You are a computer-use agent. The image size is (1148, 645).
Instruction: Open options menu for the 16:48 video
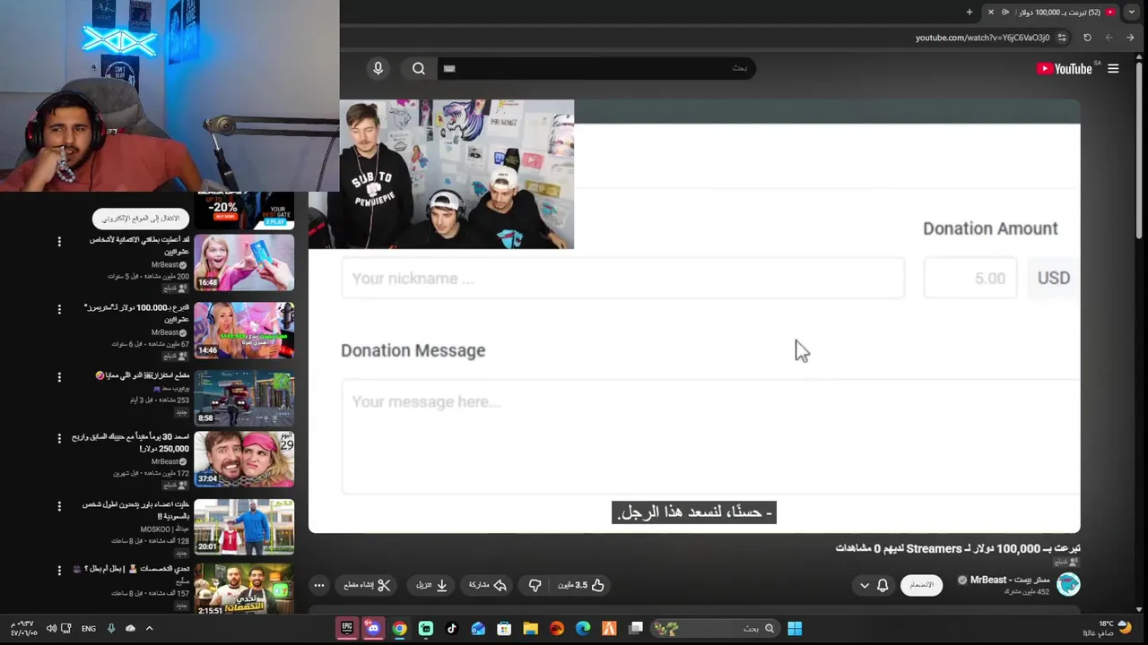coord(59,242)
